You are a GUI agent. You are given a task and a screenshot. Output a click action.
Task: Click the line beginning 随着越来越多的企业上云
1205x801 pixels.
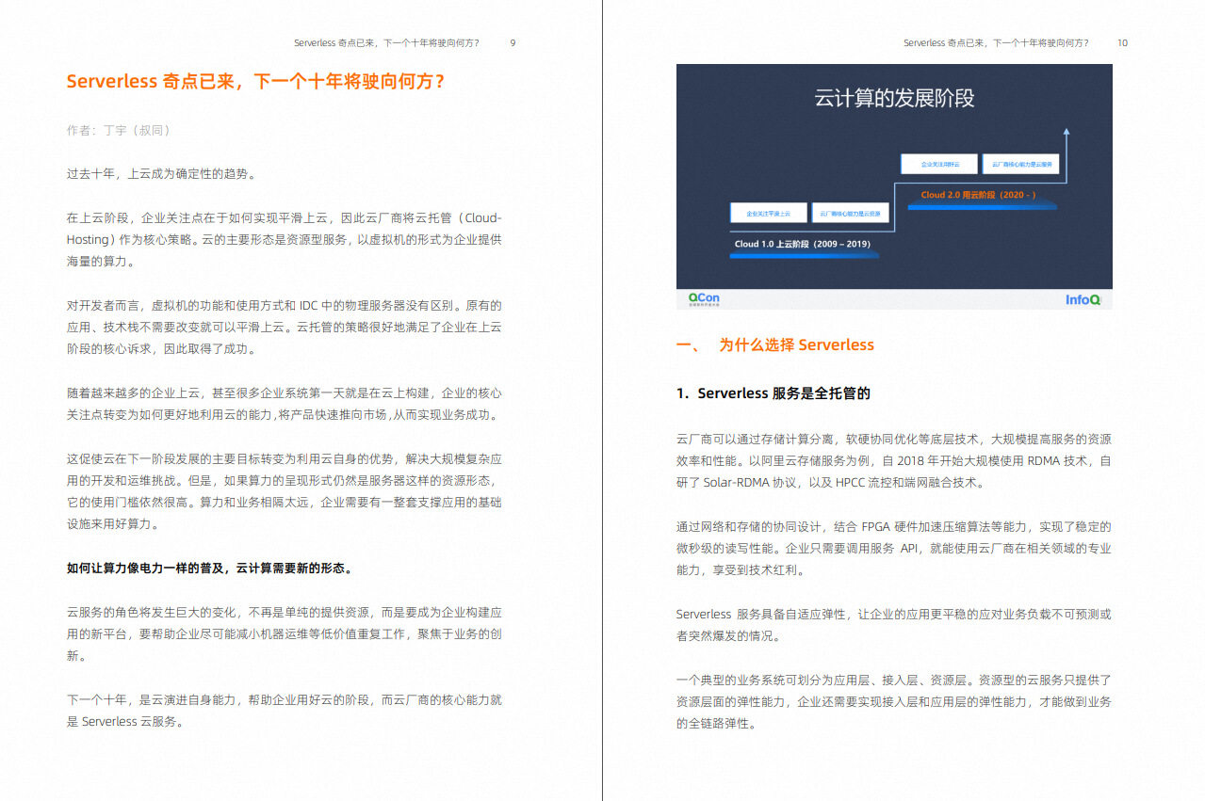coord(284,392)
